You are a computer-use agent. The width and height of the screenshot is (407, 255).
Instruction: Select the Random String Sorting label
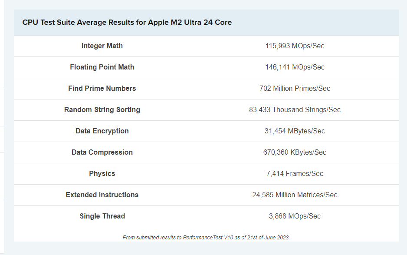pyautogui.click(x=102, y=110)
